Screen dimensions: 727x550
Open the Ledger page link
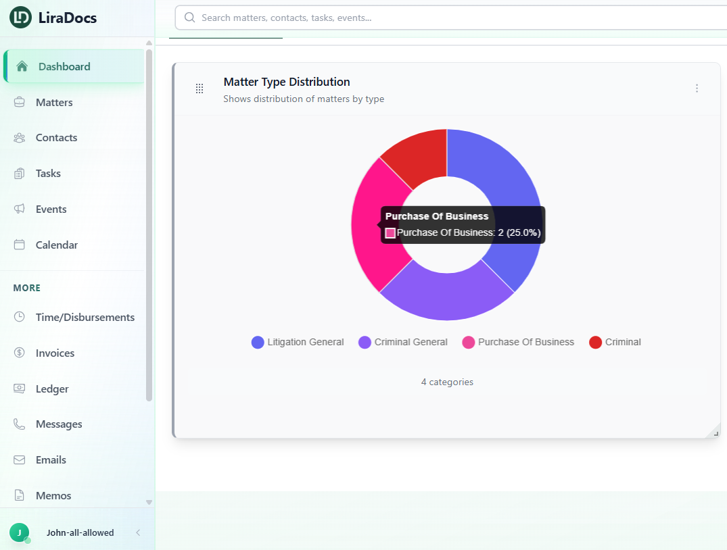(x=52, y=389)
